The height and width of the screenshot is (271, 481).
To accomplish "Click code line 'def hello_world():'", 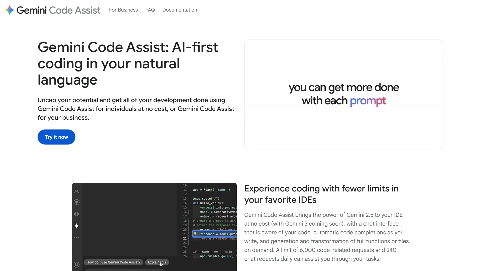I will (x=209, y=203).
